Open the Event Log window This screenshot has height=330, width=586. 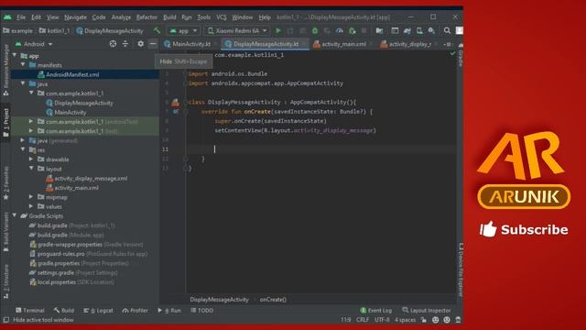point(376,310)
